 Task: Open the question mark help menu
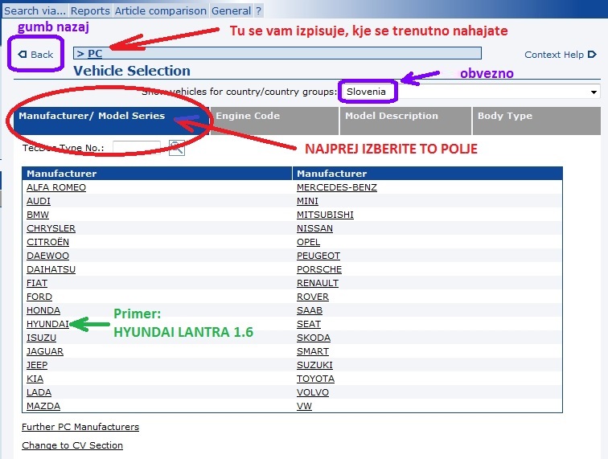pyautogui.click(x=259, y=10)
